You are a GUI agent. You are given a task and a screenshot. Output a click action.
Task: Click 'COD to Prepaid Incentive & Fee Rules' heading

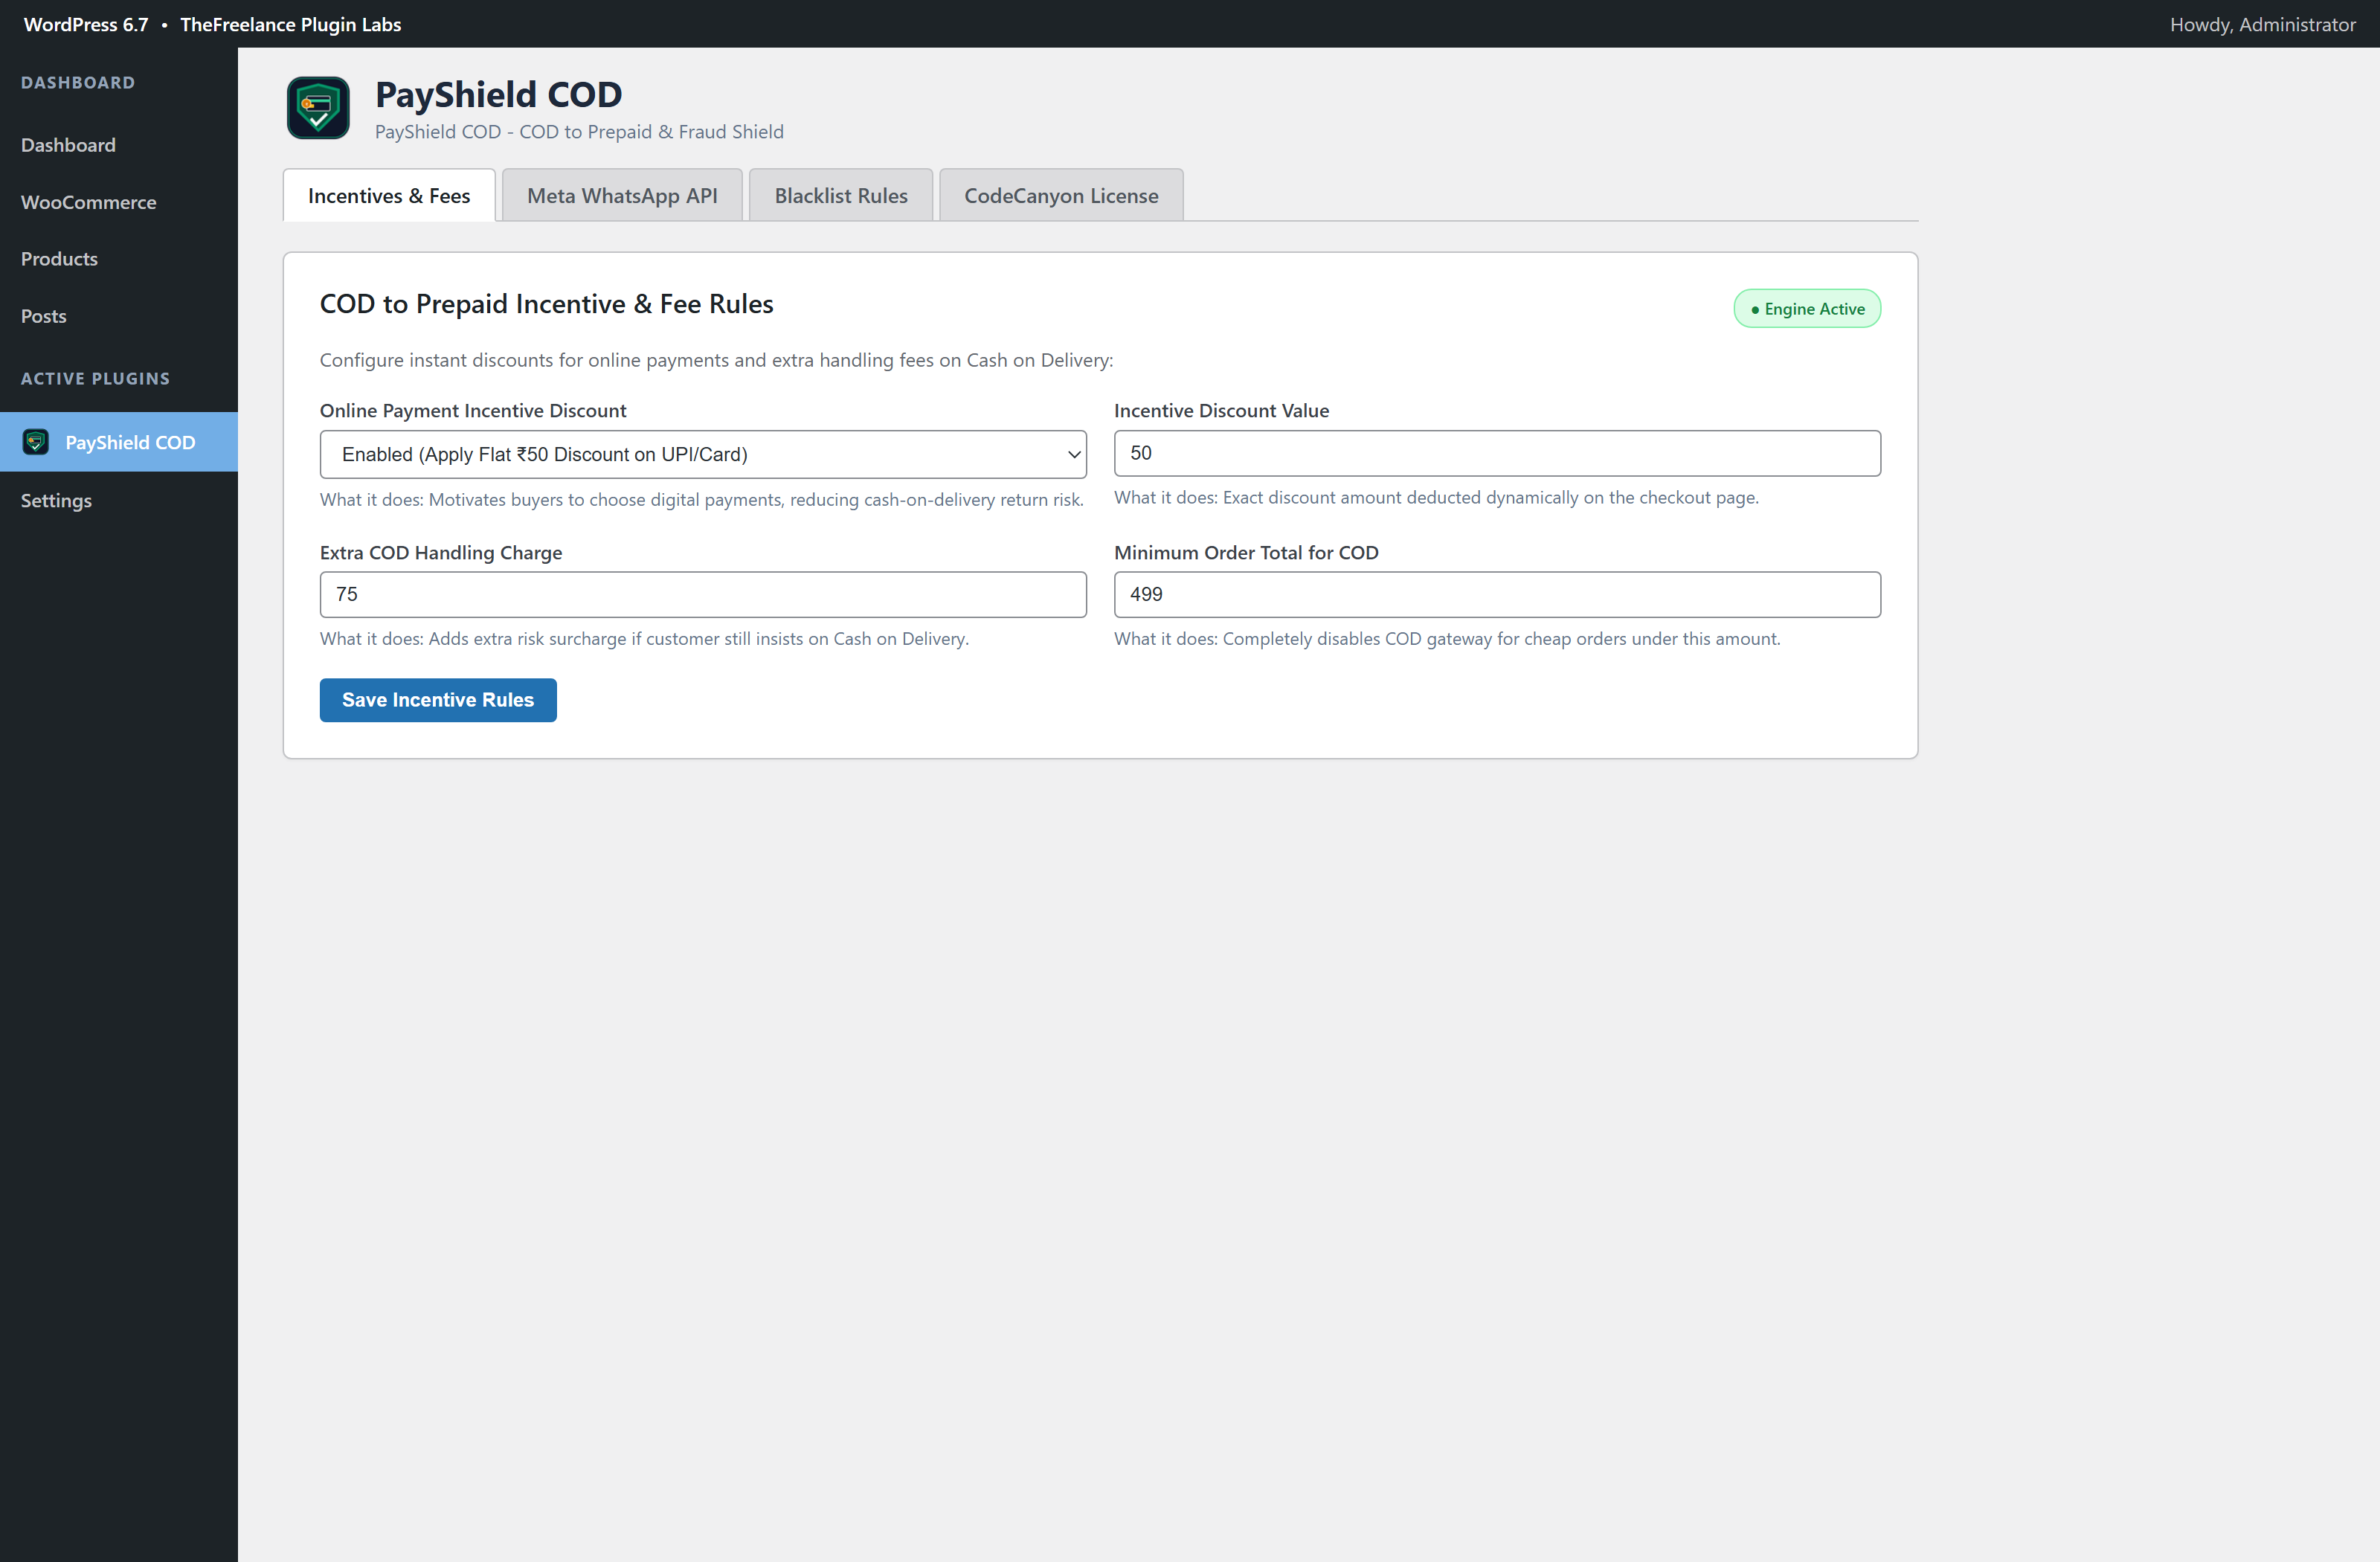click(x=546, y=304)
